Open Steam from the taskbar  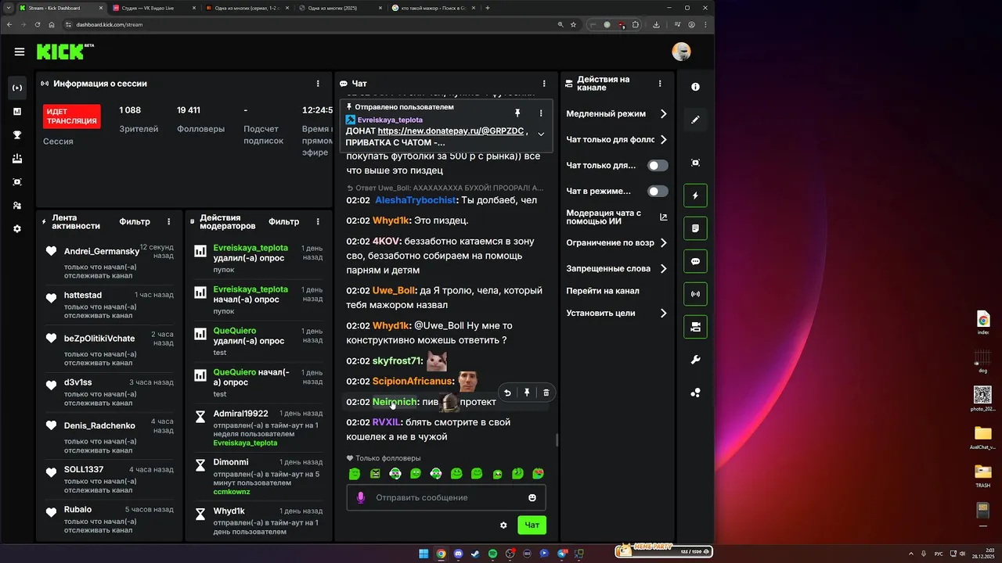tap(475, 554)
